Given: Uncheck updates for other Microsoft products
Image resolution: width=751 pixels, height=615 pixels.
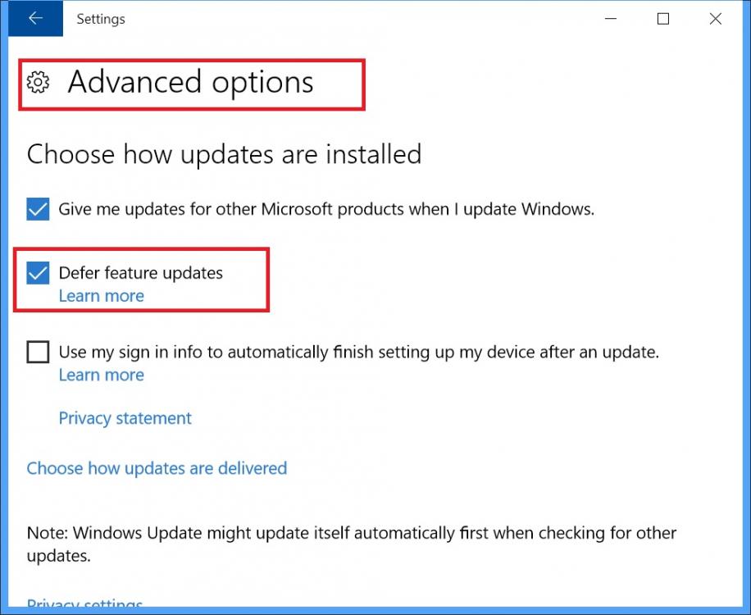Looking at the screenshot, I should tap(38, 209).
